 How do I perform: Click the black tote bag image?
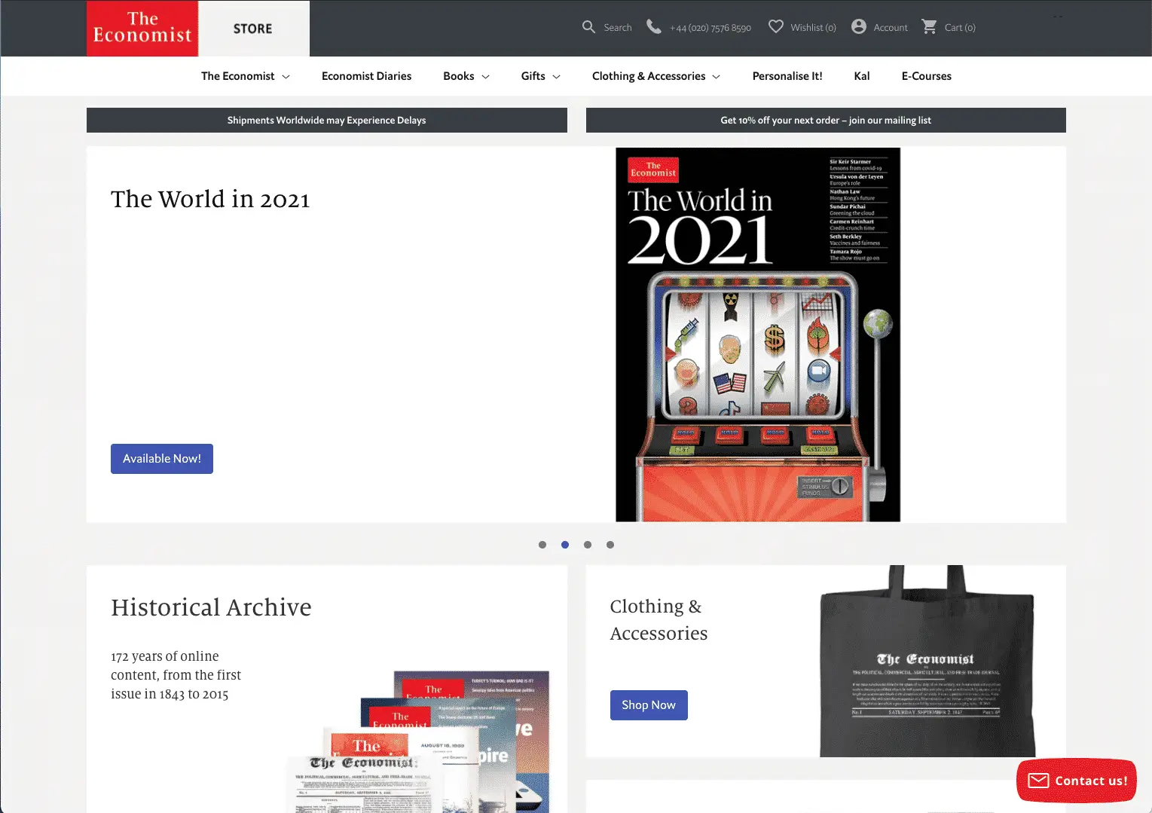(927, 662)
